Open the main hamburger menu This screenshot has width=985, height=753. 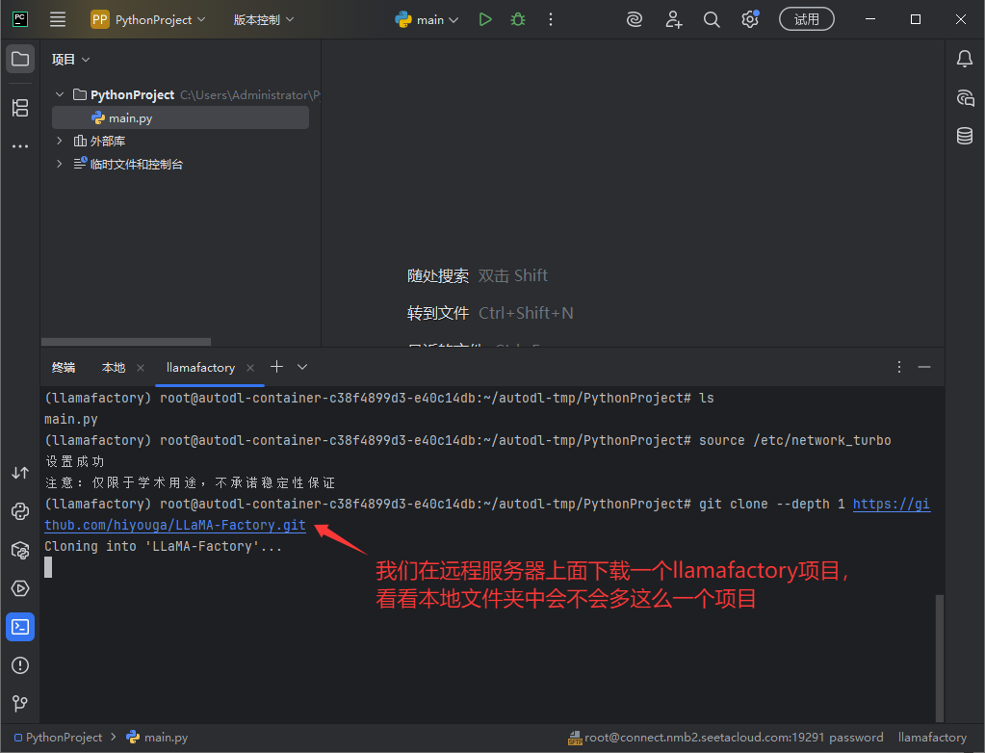[58, 19]
